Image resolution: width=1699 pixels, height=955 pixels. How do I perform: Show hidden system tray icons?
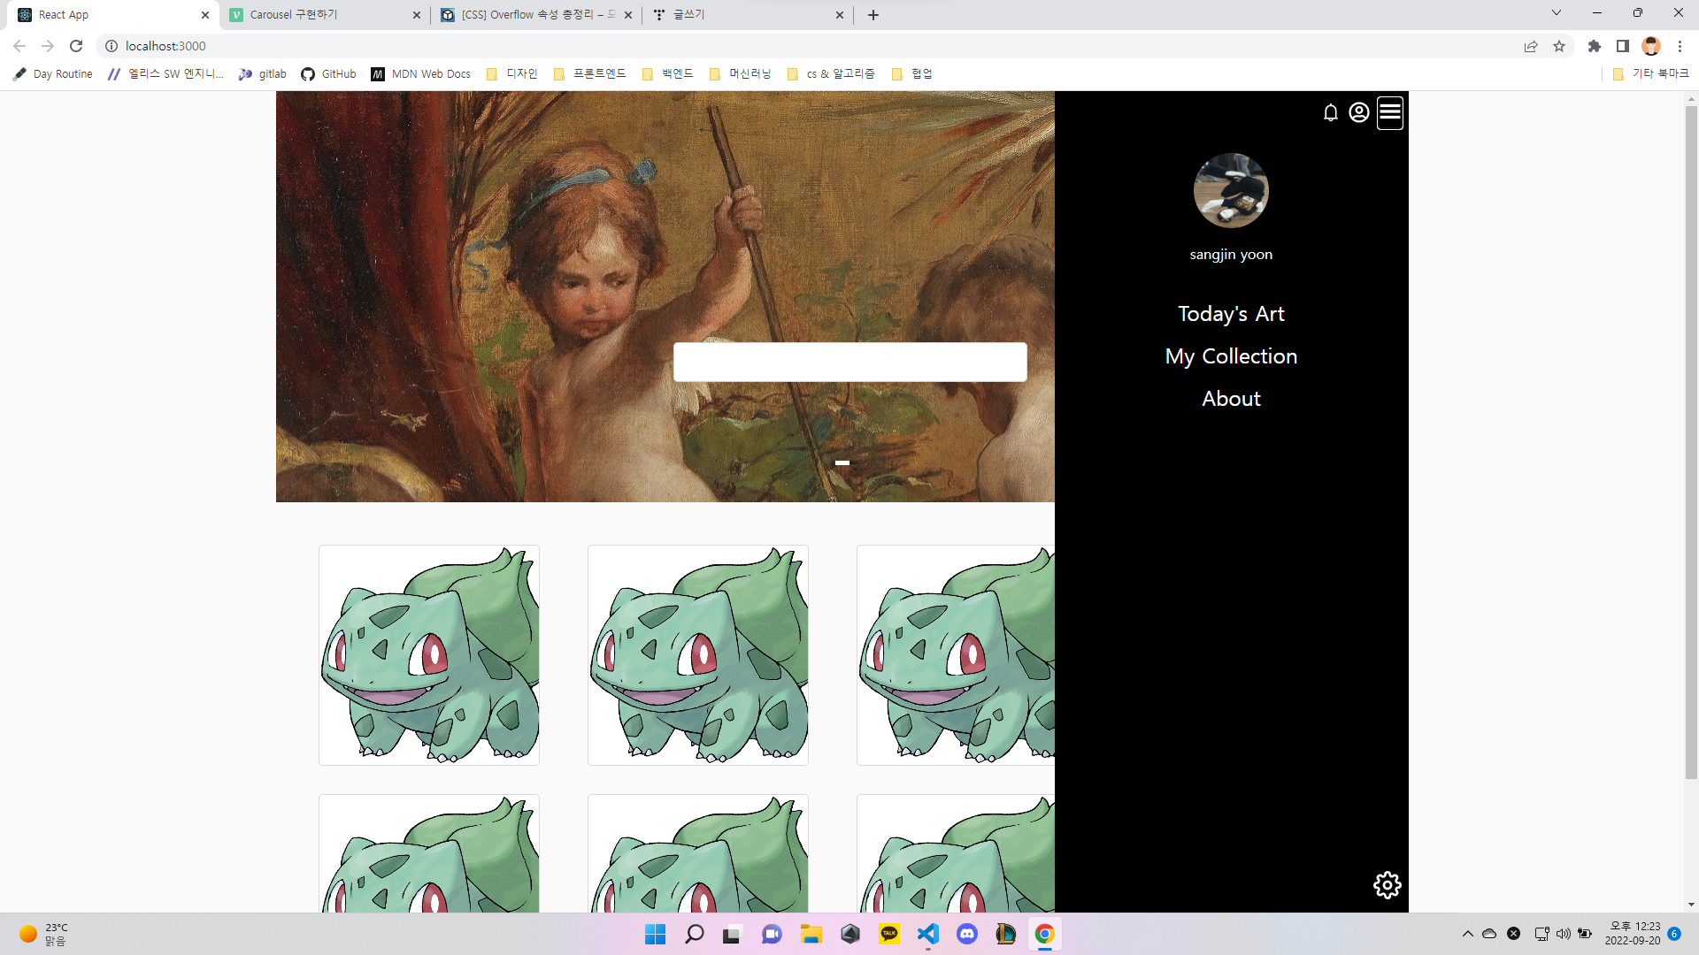click(x=1468, y=934)
